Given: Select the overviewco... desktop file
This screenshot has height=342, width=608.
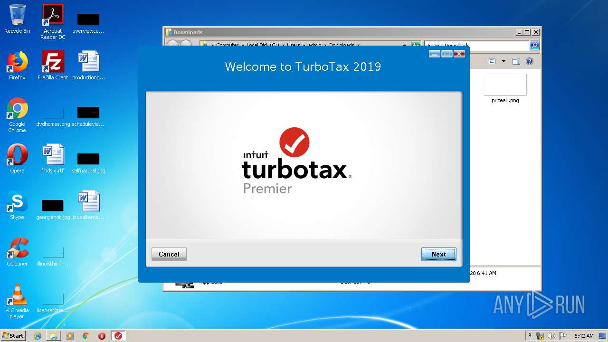Looking at the screenshot, I should 88,22.
